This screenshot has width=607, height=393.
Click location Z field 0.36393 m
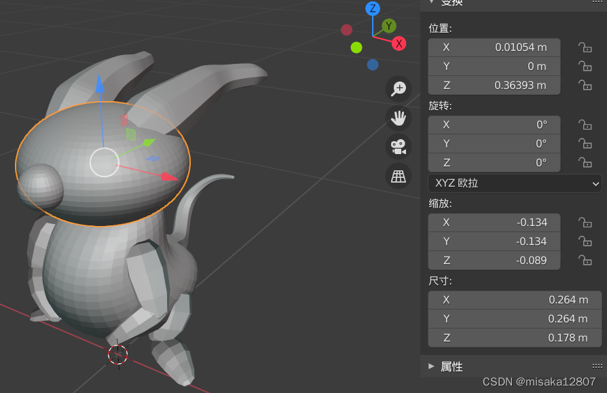point(494,85)
